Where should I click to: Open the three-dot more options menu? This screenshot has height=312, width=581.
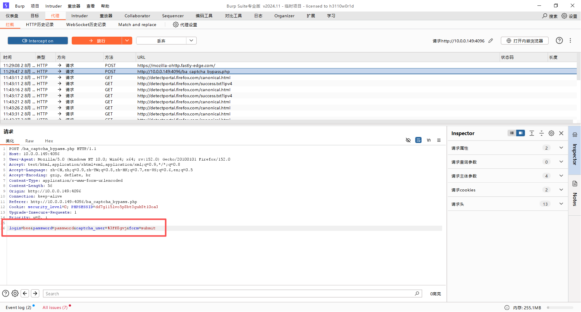pos(570,41)
